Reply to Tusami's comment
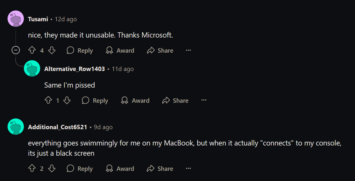The height and width of the screenshot is (181, 355). pyautogui.click(x=80, y=50)
